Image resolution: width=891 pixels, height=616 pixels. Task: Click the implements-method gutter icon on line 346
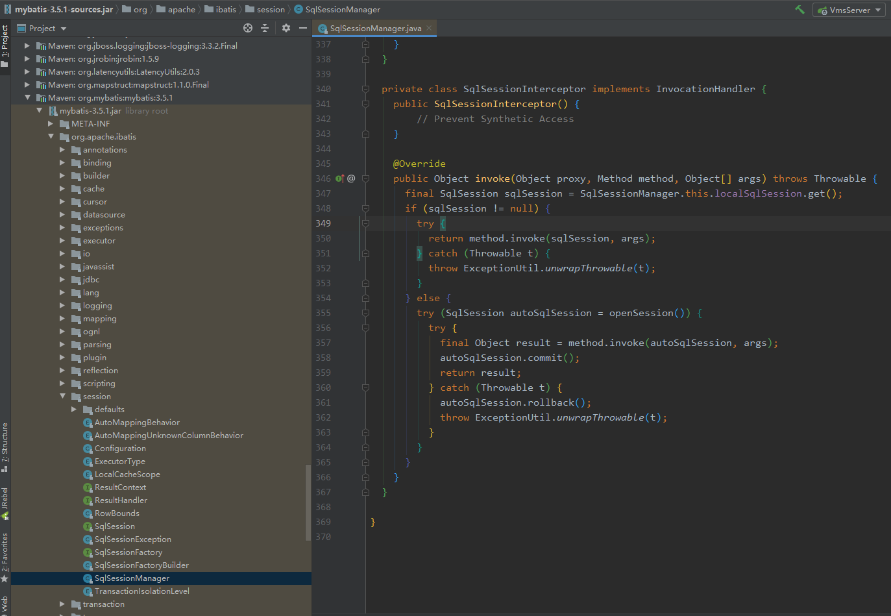coord(339,179)
